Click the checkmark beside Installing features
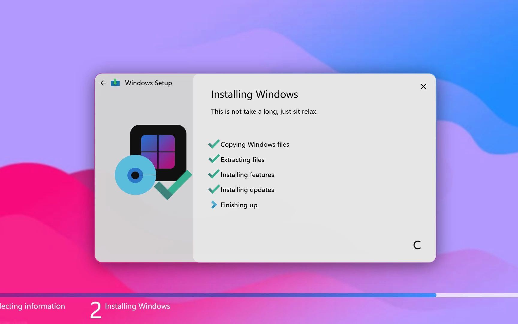 pos(213,174)
